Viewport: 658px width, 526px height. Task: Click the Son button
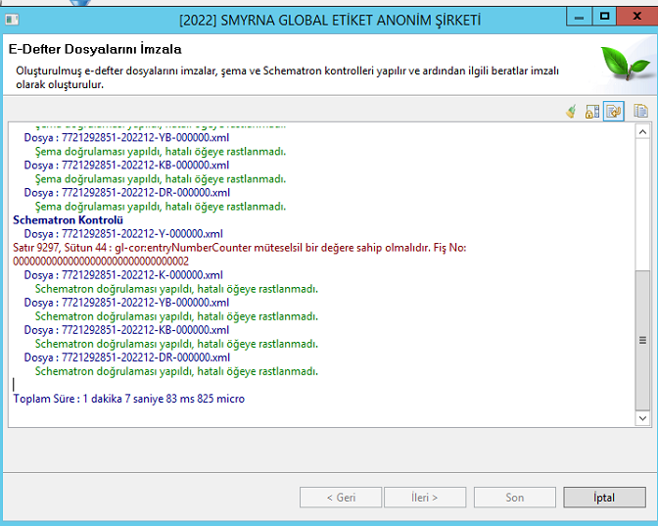tap(515, 498)
